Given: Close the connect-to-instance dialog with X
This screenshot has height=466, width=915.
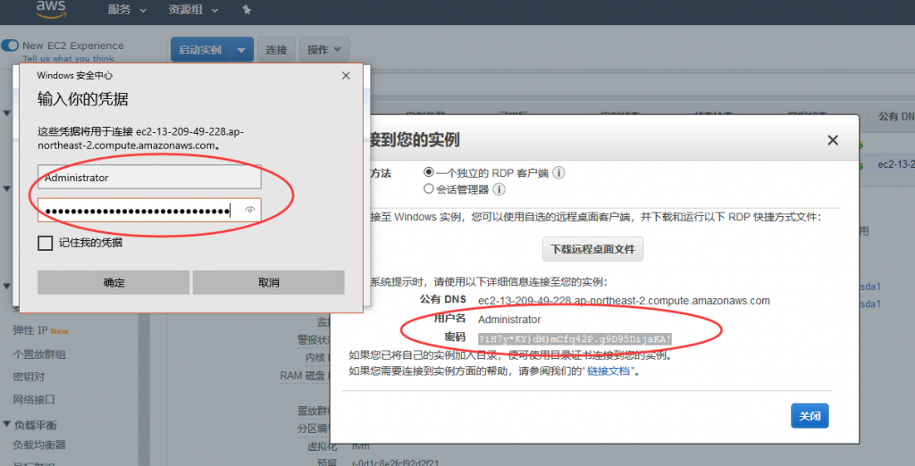Looking at the screenshot, I should (x=833, y=140).
